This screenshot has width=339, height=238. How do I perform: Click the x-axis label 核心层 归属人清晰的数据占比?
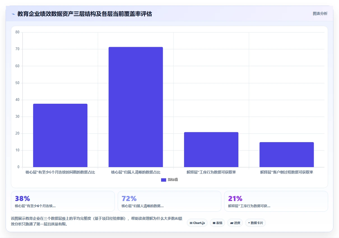point(136,172)
